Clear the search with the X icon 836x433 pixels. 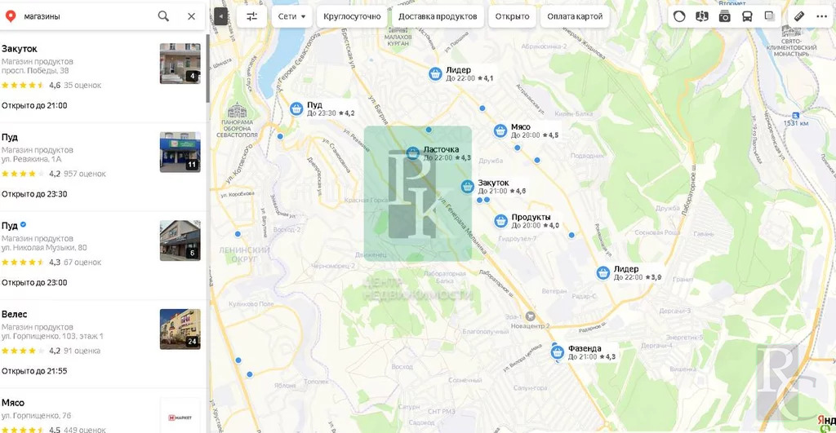(x=191, y=16)
